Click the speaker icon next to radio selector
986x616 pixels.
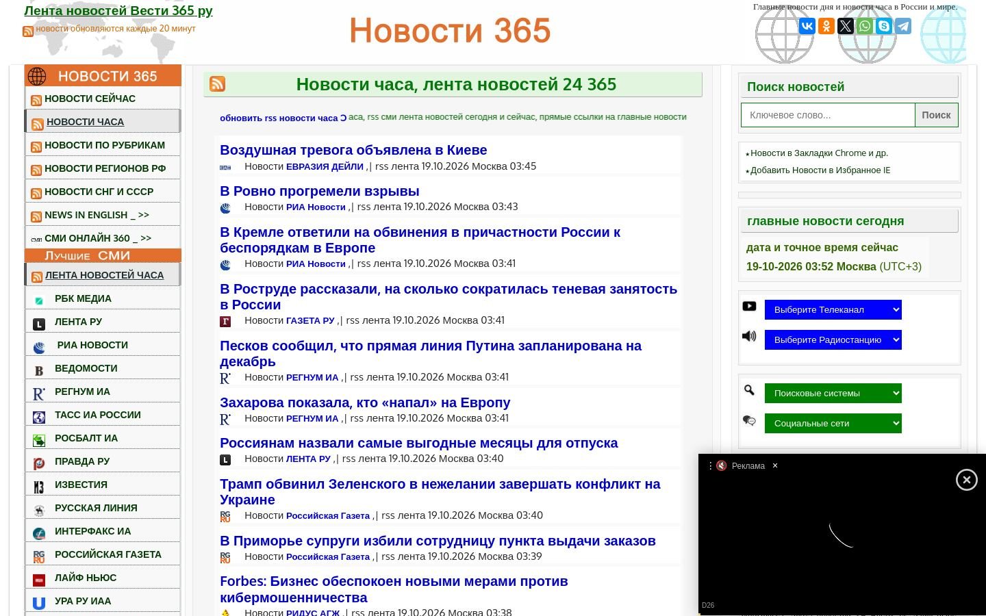(x=749, y=336)
